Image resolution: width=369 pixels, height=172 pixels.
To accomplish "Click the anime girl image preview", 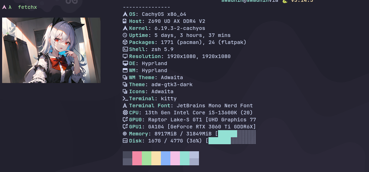I will coord(51,50).
